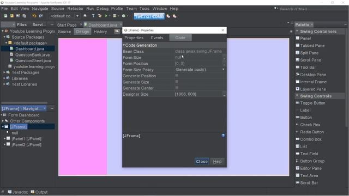This screenshot has height=196, width=349.
Task: Collapse the Swing Containers palette group
Action: click(x=297, y=32)
